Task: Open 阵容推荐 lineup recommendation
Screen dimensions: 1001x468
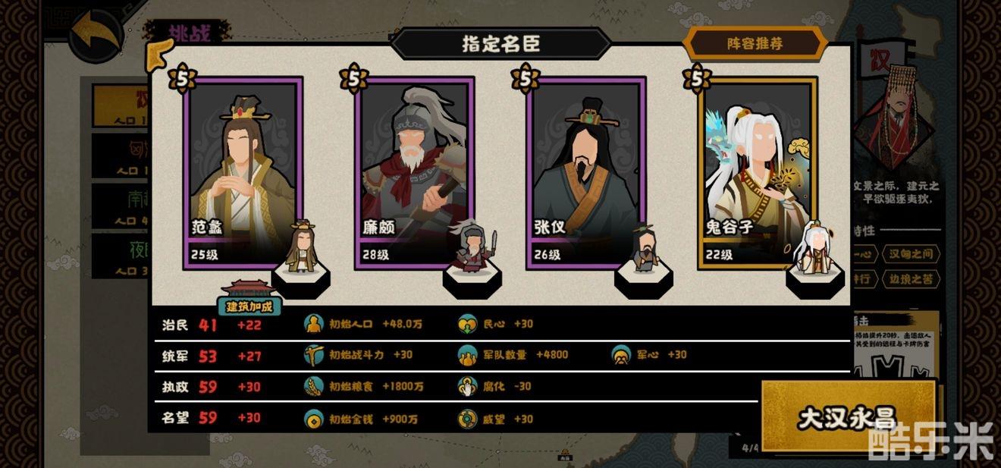Action: point(754,43)
